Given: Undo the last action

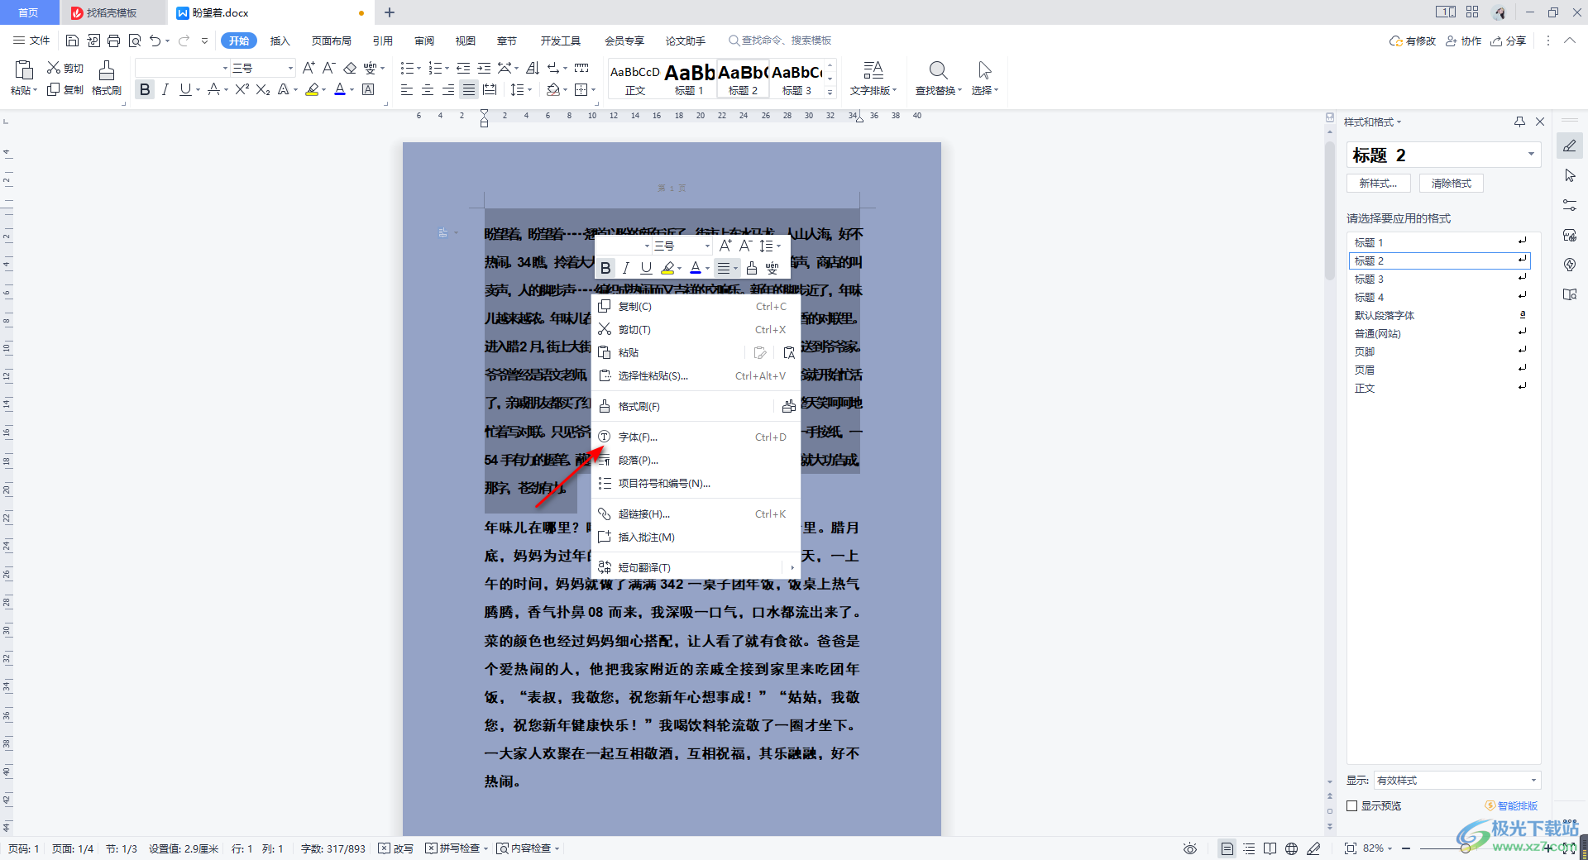Looking at the screenshot, I should point(155,41).
